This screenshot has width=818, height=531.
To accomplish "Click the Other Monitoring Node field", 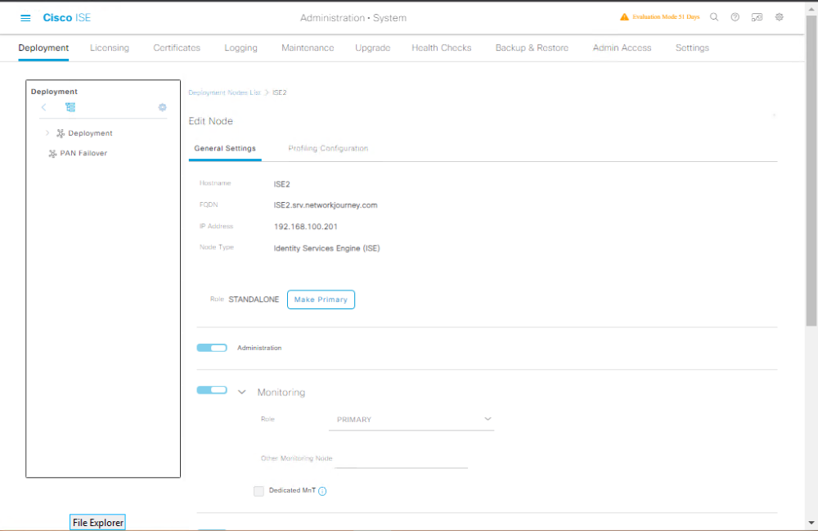I will click(401, 458).
